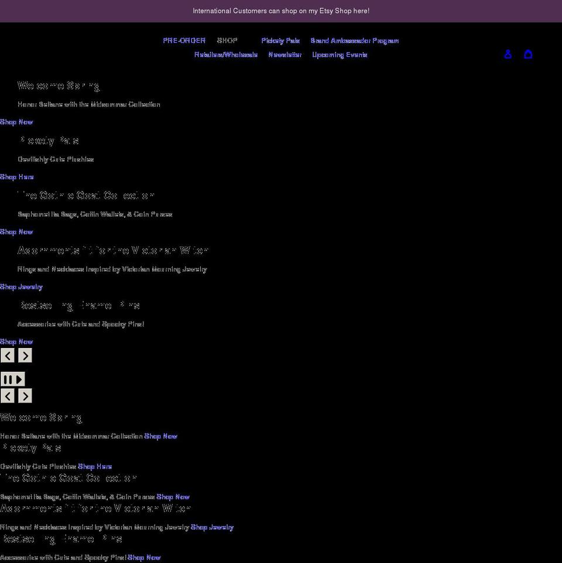This screenshot has height=563, width=562.
Task: Click Shop Here link below Devilishly Cute Plushies
Action: click(17, 177)
